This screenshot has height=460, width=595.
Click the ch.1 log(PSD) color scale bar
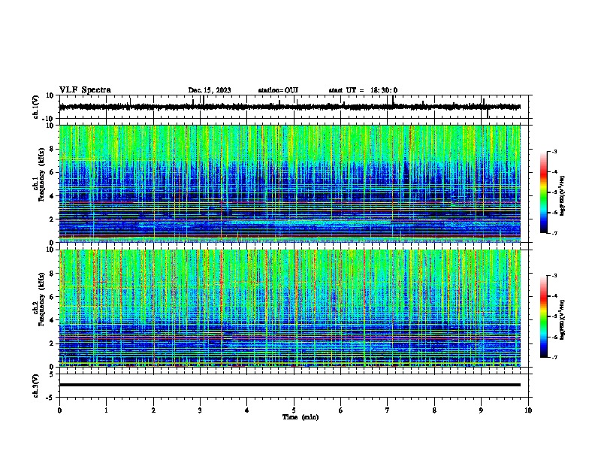pos(543,192)
